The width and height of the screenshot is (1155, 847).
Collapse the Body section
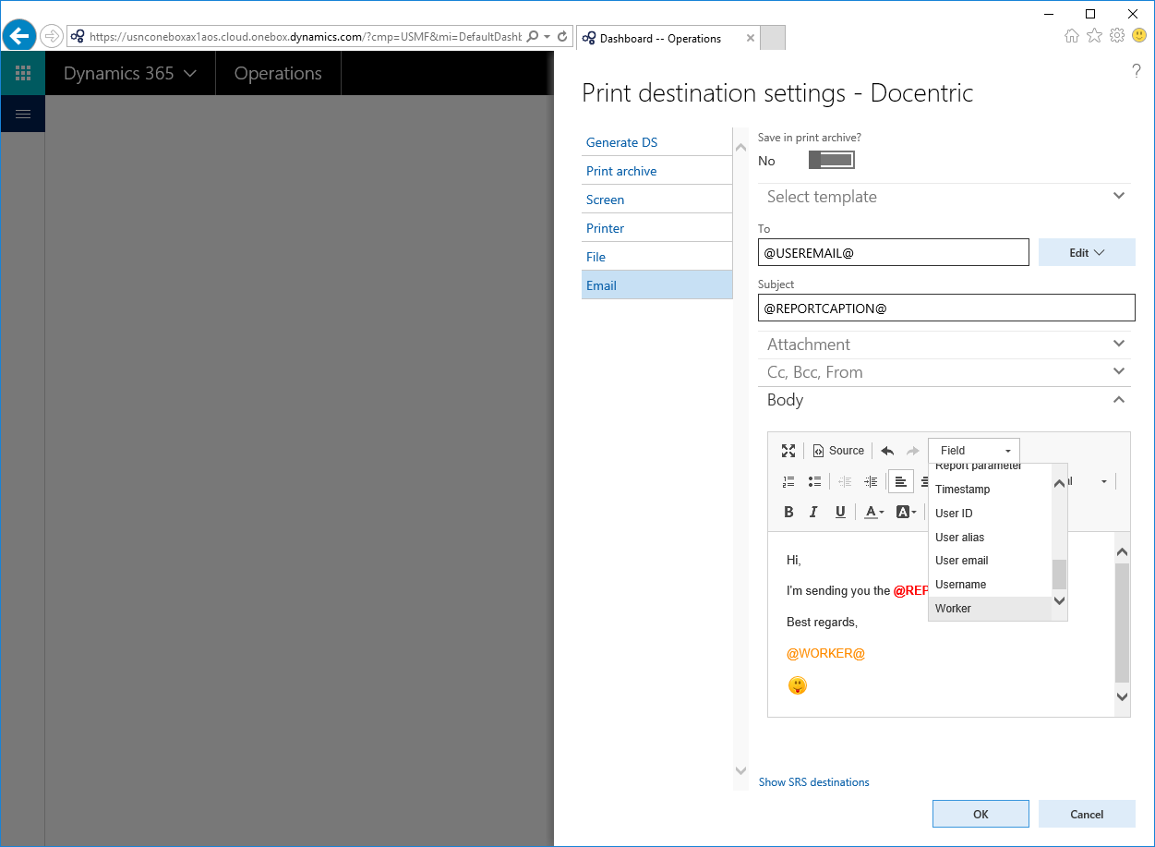coord(946,400)
